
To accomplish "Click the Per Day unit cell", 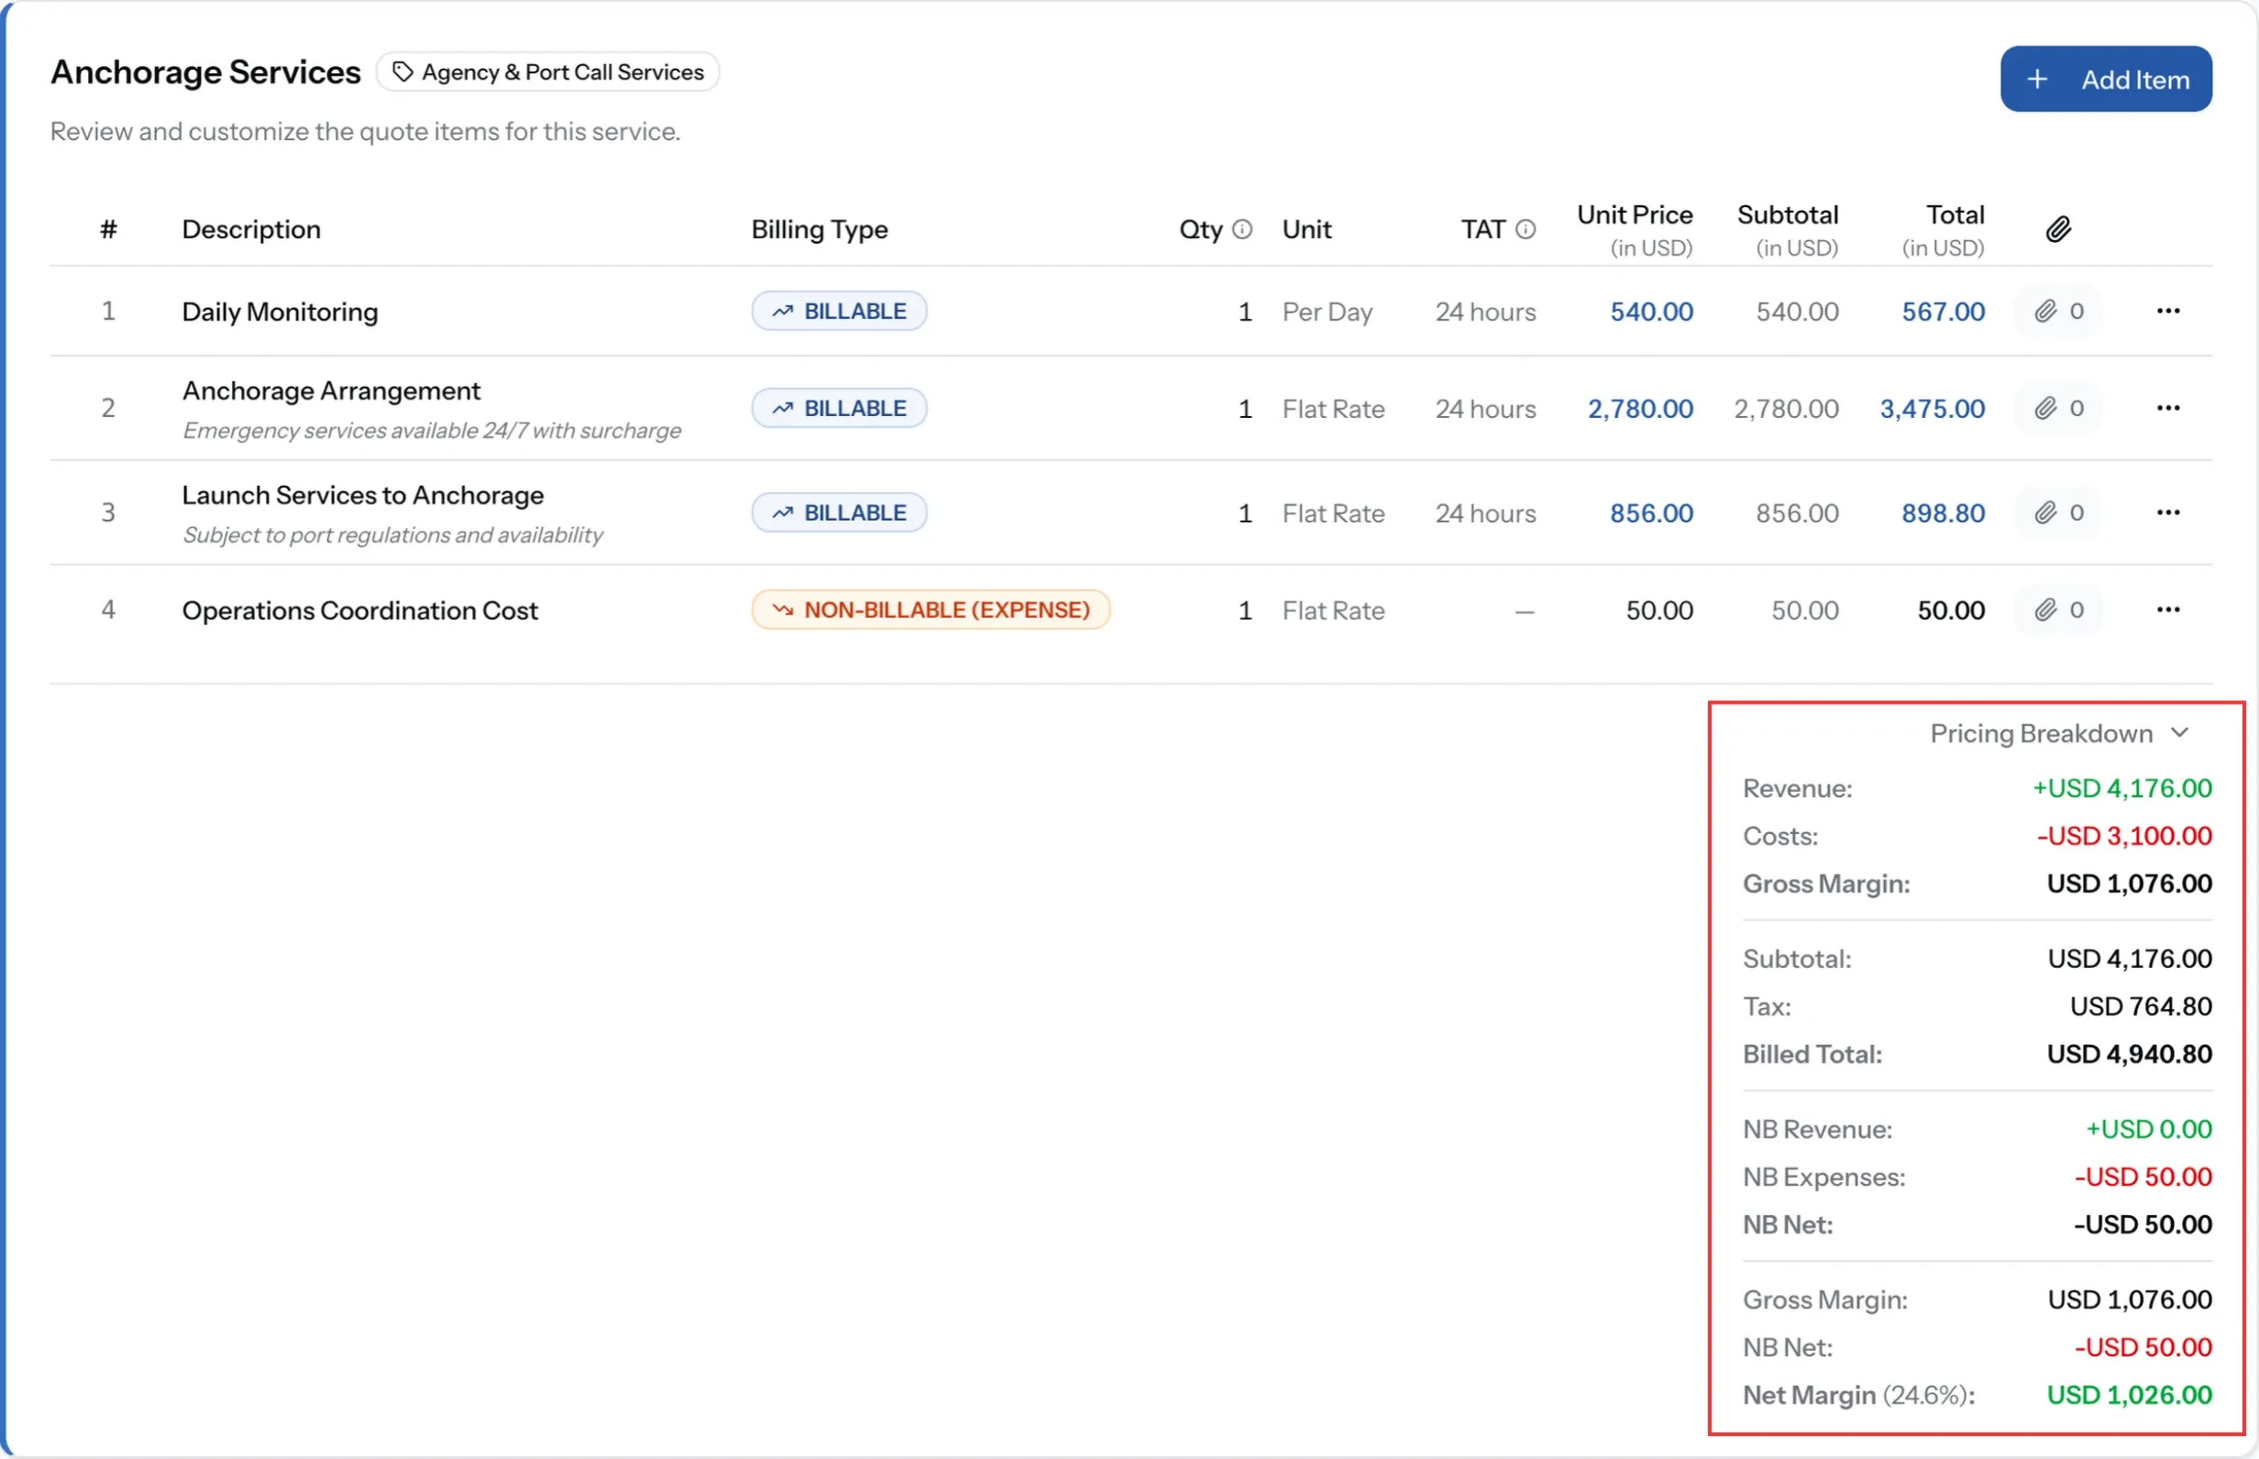I will [x=1327, y=312].
